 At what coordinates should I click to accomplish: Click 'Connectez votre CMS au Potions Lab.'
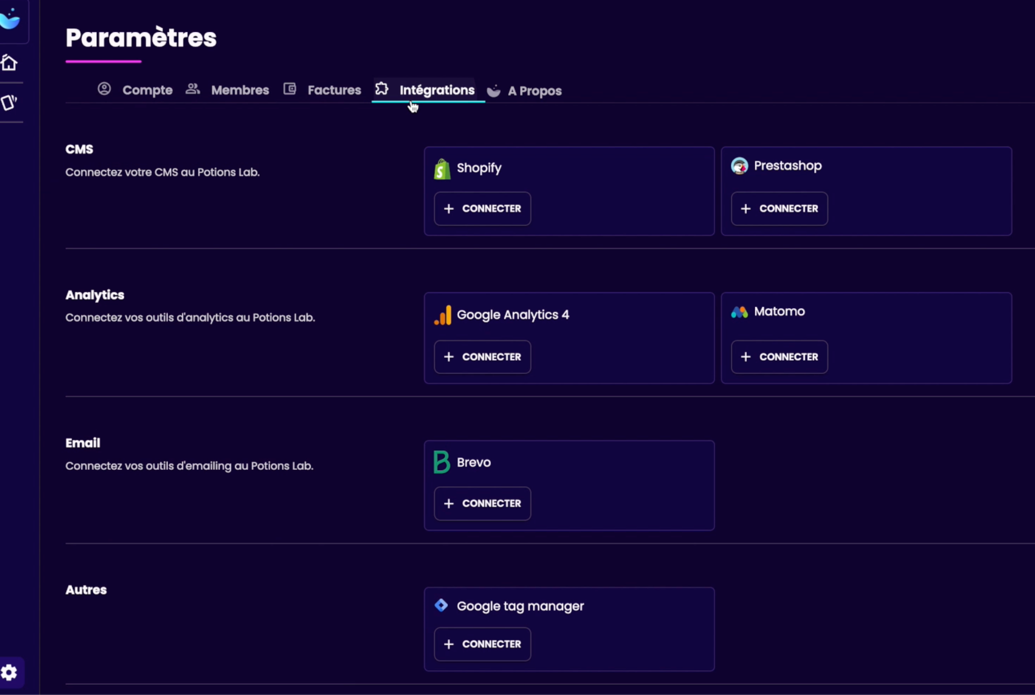[163, 172]
